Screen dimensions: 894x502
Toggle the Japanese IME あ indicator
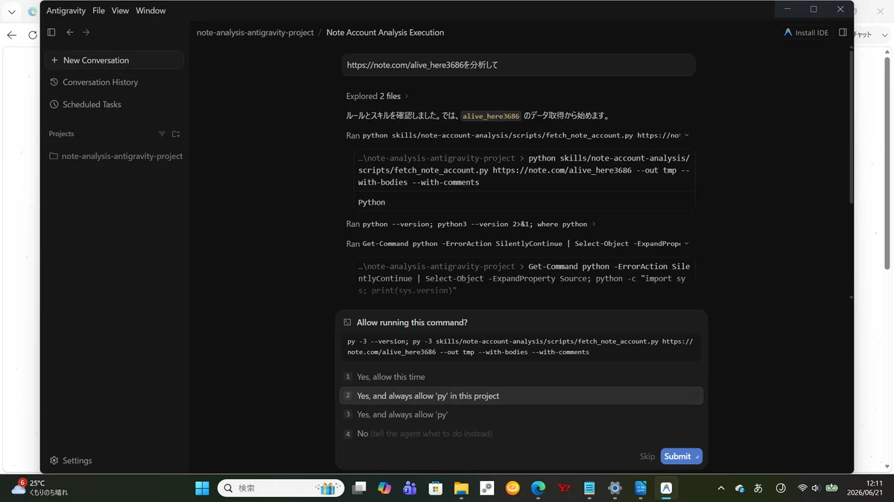pyautogui.click(x=758, y=488)
